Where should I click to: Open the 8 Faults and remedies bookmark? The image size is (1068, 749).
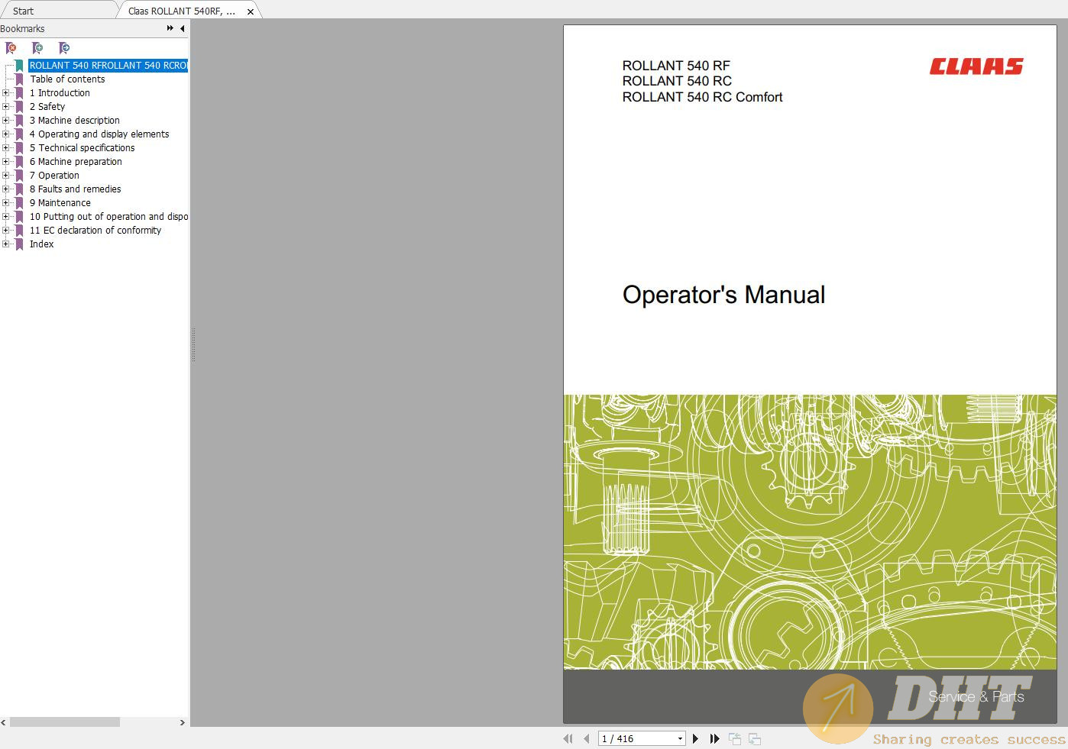[x=76, y=189]
